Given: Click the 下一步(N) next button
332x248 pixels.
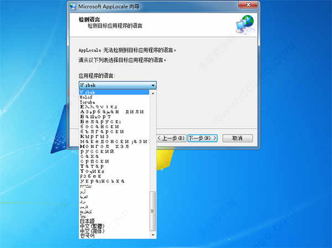Looking at the screenshot, I should click(203, 138).
